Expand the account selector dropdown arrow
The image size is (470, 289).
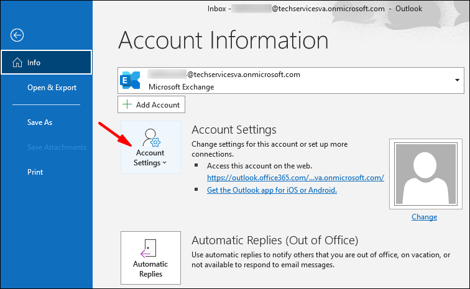[x=457, y=81]
